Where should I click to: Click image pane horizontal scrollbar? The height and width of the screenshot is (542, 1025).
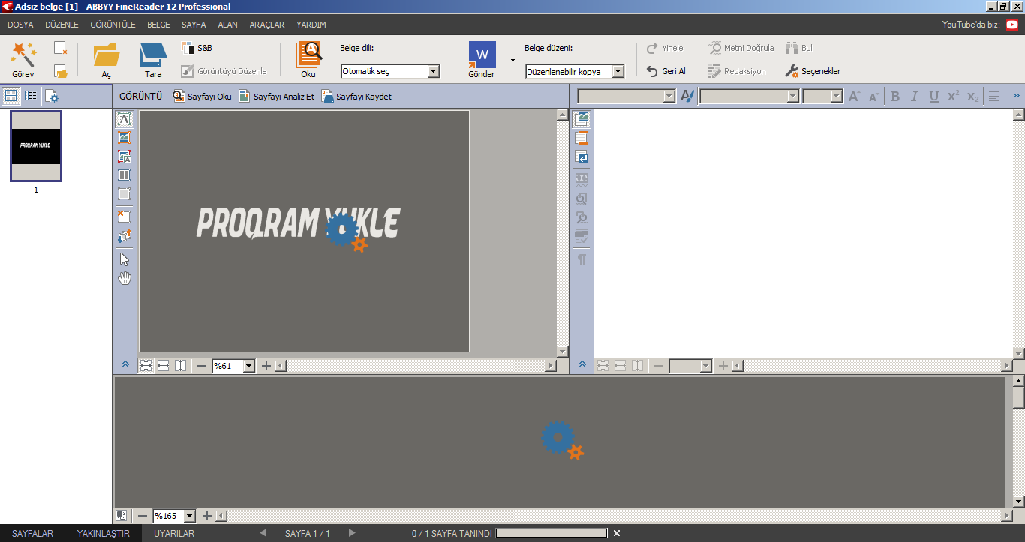point(416,366)
